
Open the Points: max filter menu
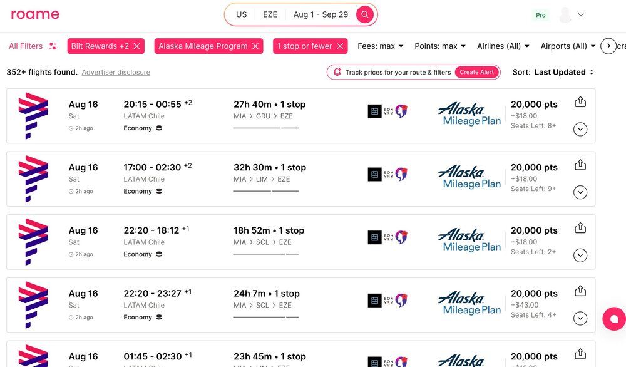pos(439,46)
